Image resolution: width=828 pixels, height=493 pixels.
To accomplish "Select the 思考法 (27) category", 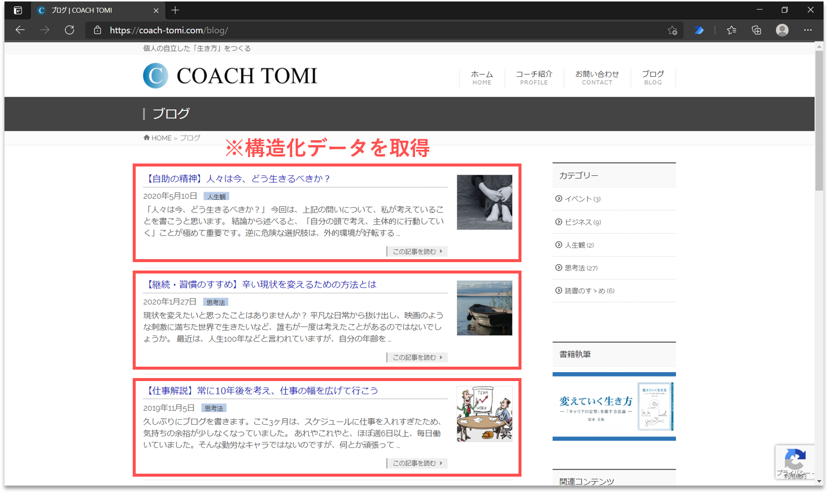I will click(x=581, y=268).
